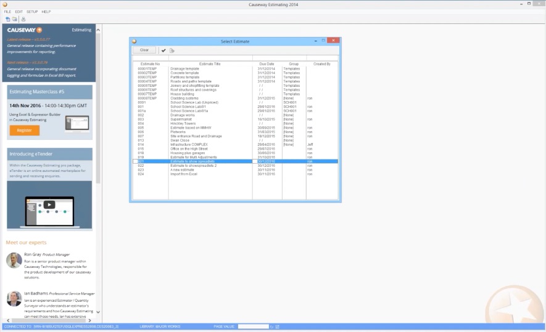Select the 'Roof structures and coverings' row
Image resolution: width=546 pixels, height=332 pixels.
click(x=236, y=90)
